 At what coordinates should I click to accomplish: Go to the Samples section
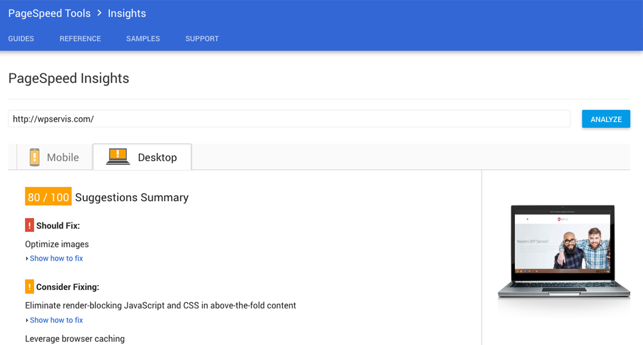143,39
